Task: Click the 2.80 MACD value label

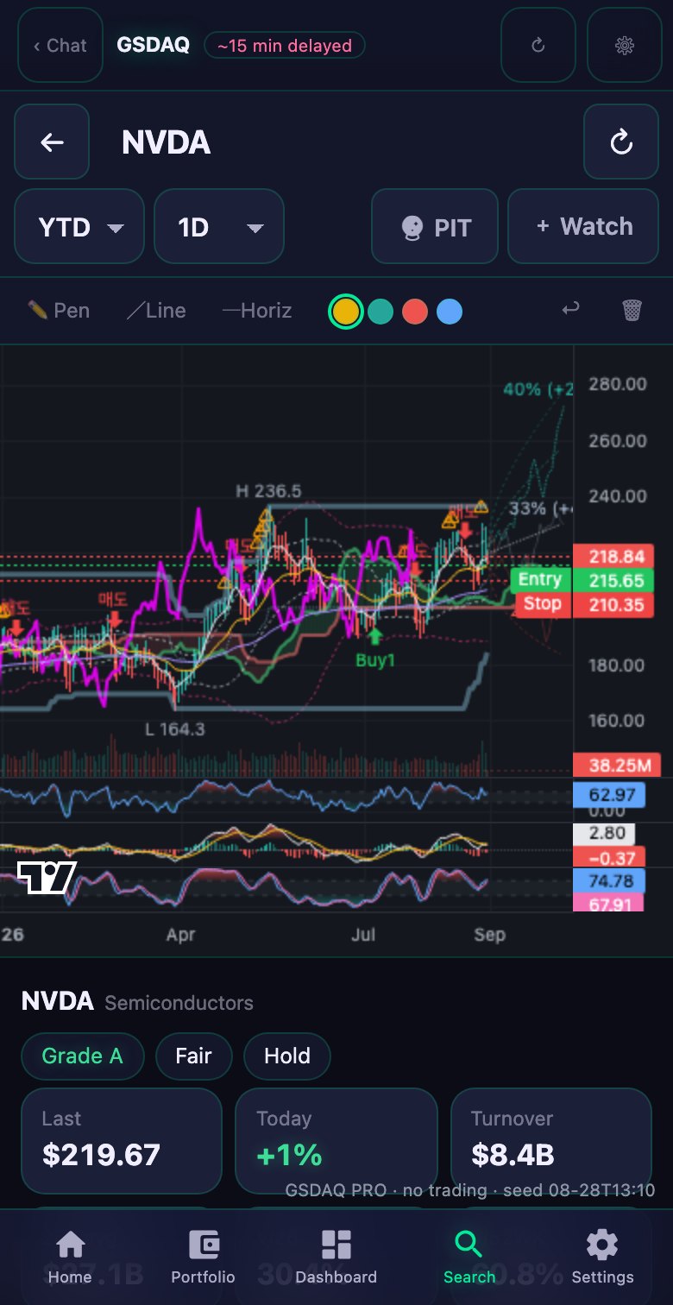Action: [605, 834]
